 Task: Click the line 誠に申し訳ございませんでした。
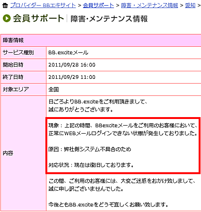pos(86,189)
